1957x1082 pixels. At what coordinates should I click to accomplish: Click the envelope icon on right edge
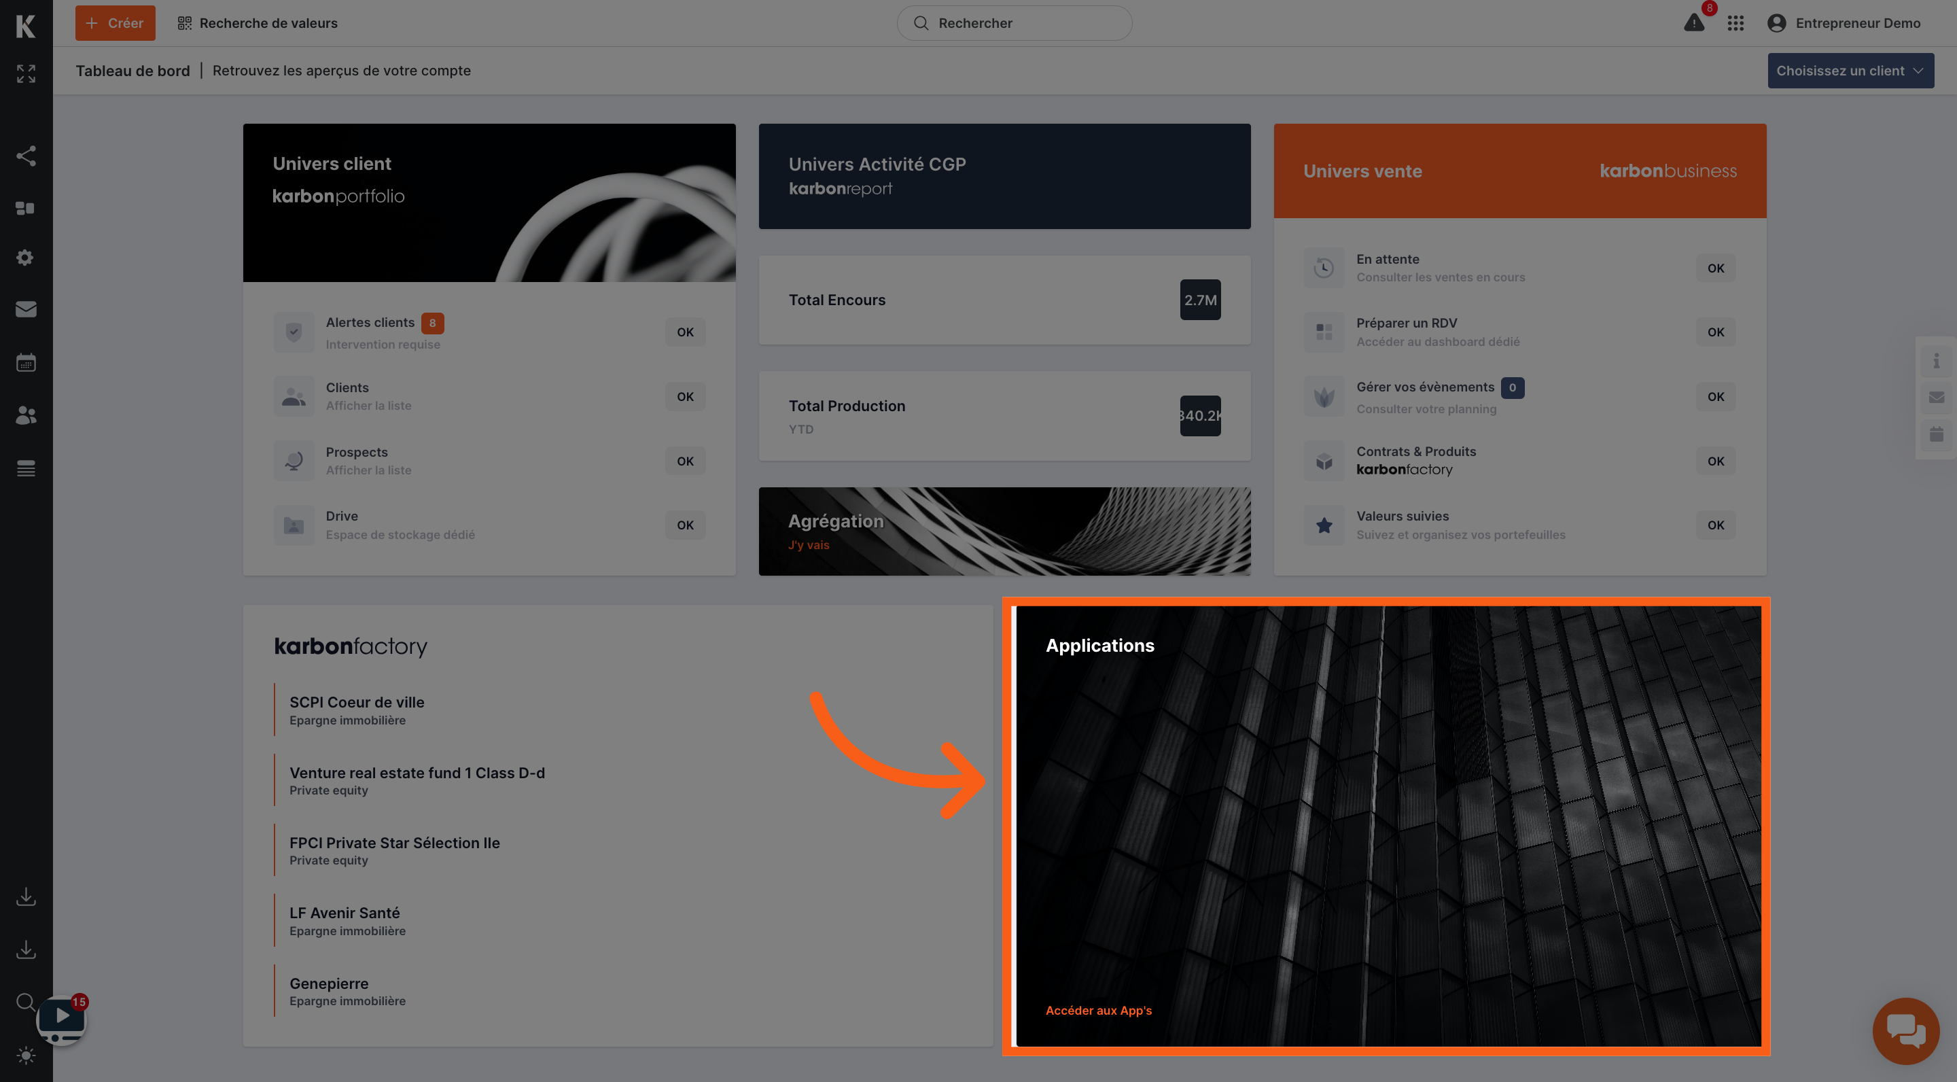[x=1937, y=398]
